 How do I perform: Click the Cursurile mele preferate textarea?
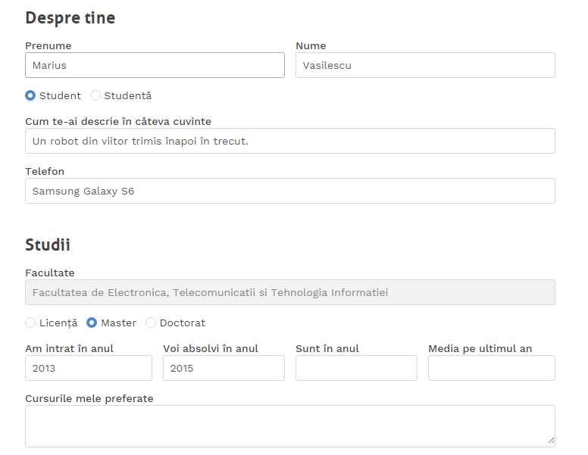point(290,426)
